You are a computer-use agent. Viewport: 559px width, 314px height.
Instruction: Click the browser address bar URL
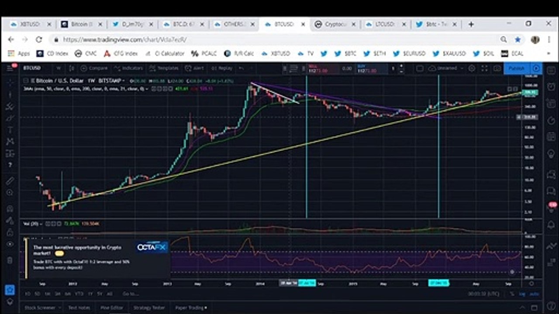[x=125, y=40]
